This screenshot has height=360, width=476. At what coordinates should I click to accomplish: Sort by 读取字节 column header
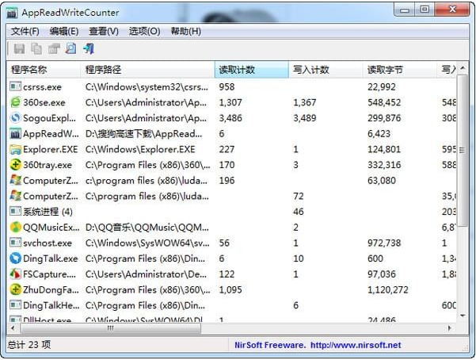(x=400, y=70)
